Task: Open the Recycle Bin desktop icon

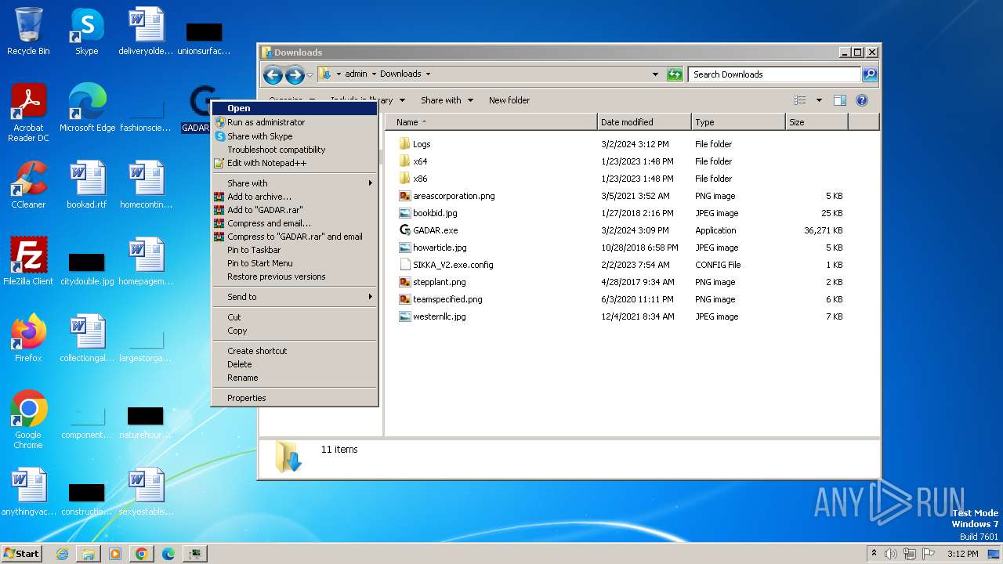Action: (x=28, y=31)
